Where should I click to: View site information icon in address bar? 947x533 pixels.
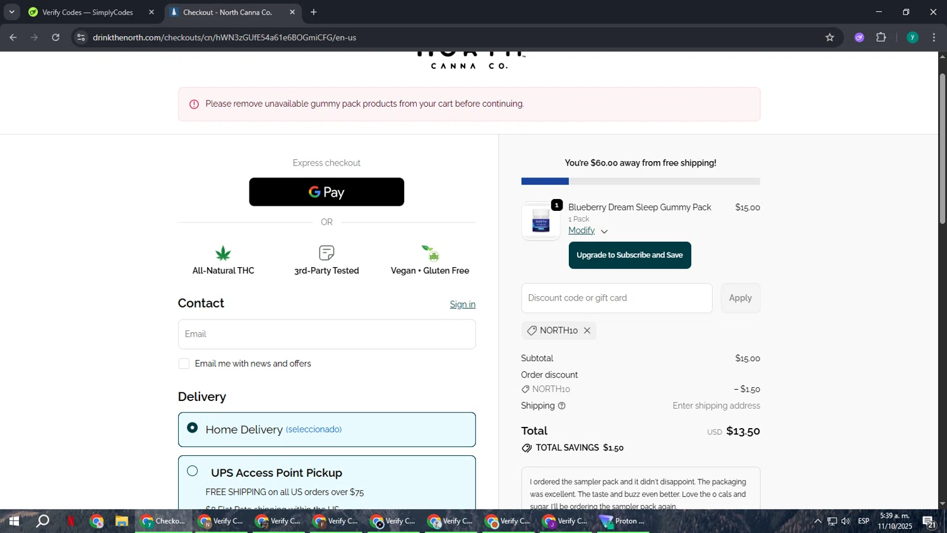(x=81, y=37)
